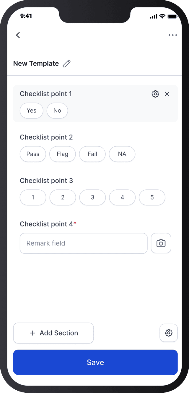189x393 pixels.
Task: Choose Pass for Checklist point 2
Action: click(32, 154)
